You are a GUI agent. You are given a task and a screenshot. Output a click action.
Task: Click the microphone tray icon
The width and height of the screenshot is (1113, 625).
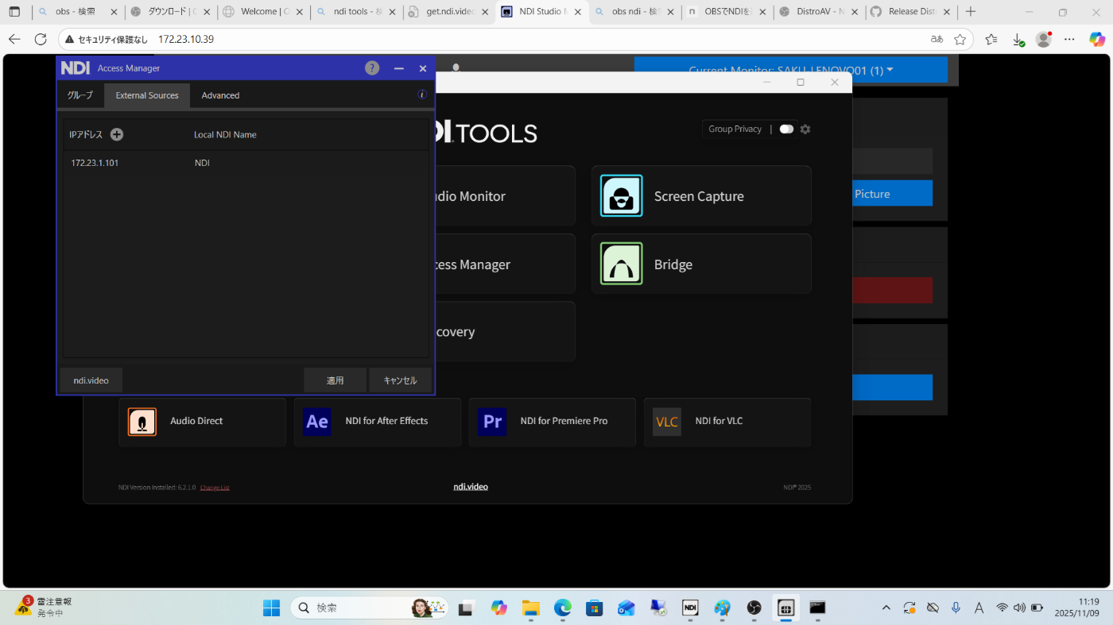click(x=956, y=608)
